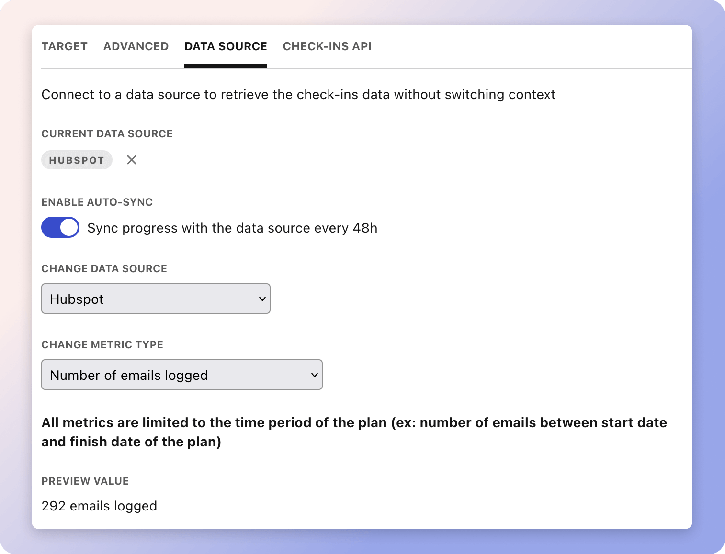725x554 pixels.
Task: Open the Advanced tab
Action: point(136,46)
